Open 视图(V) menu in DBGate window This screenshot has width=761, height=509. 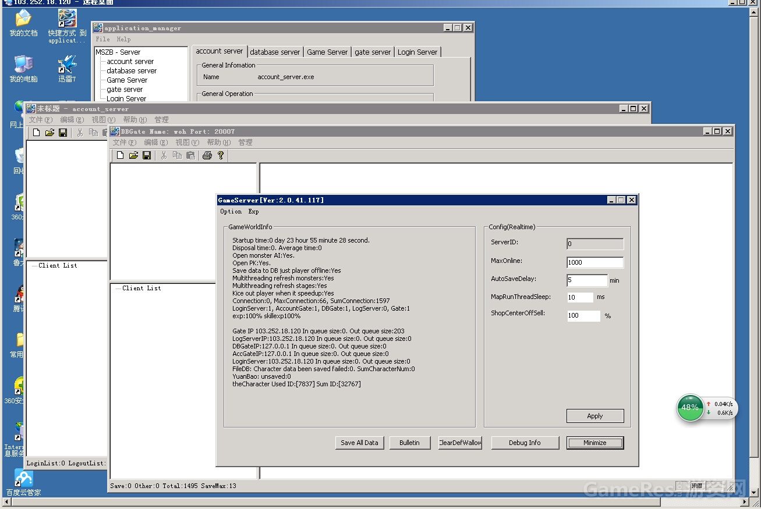click(187, 143)
